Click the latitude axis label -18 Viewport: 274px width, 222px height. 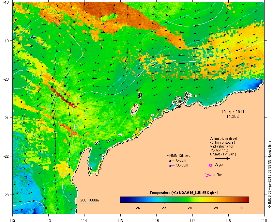(6, 2)
